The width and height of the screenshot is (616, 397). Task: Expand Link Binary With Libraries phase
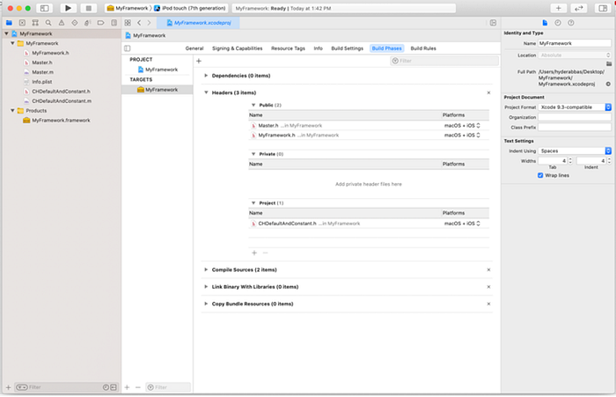(206, 287)
